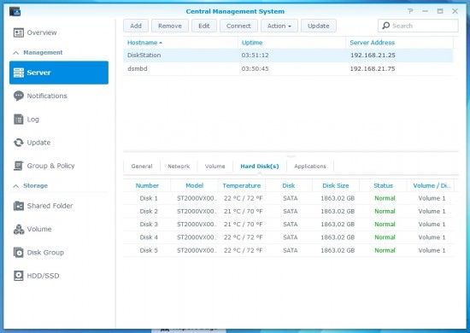Viewport: 470px width, 333px height.
Task: Select the Disk 2 row
Action: 289,212
